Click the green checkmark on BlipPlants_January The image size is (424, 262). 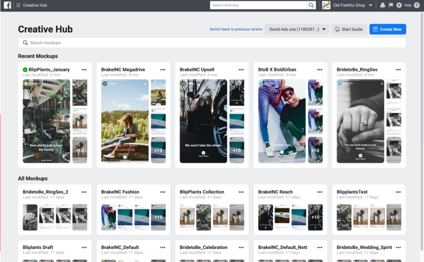coord(25,70)
